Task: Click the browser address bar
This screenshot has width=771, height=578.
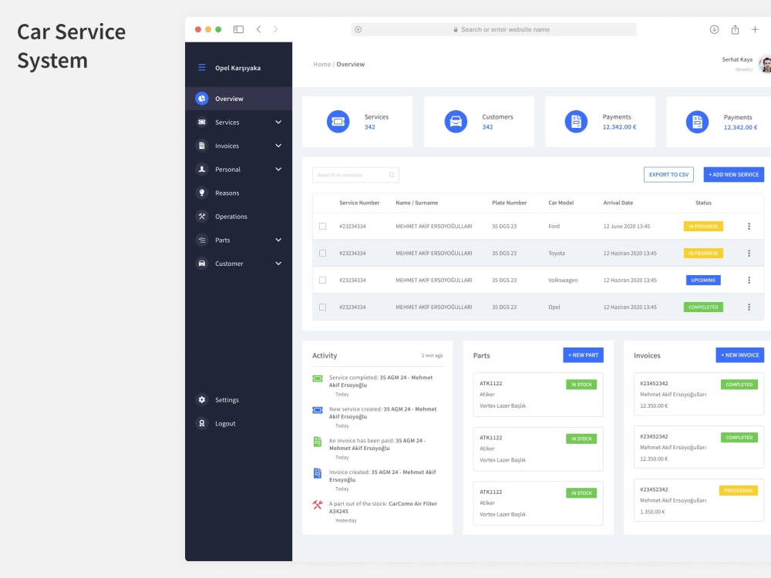Action: coord(493,29)
